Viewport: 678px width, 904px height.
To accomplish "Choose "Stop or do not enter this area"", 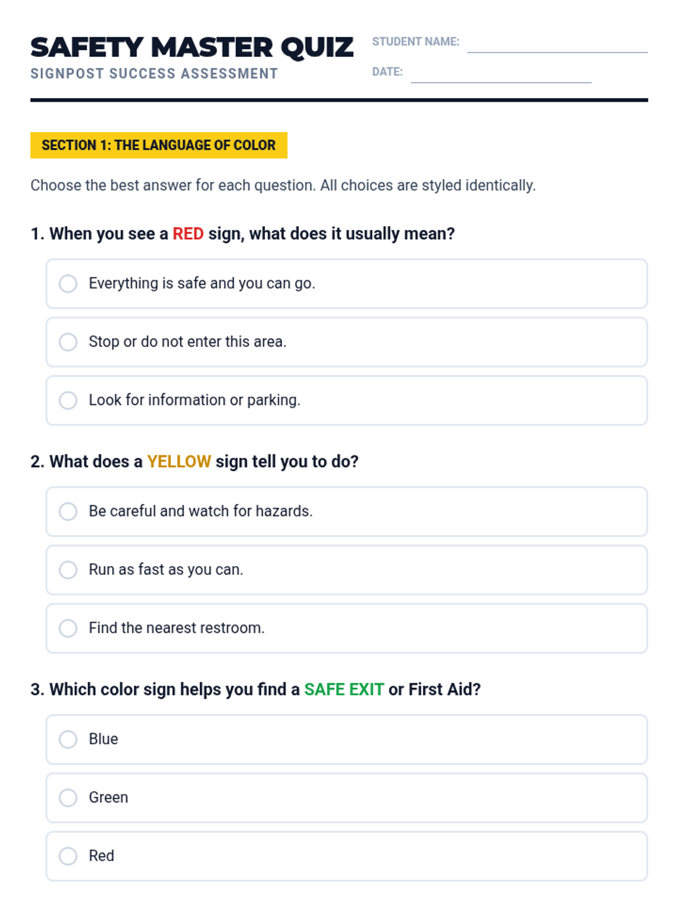I will [68, 342].
